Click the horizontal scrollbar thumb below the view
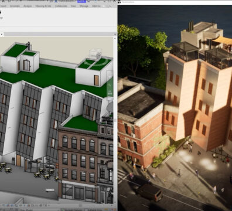 point(80,206)
